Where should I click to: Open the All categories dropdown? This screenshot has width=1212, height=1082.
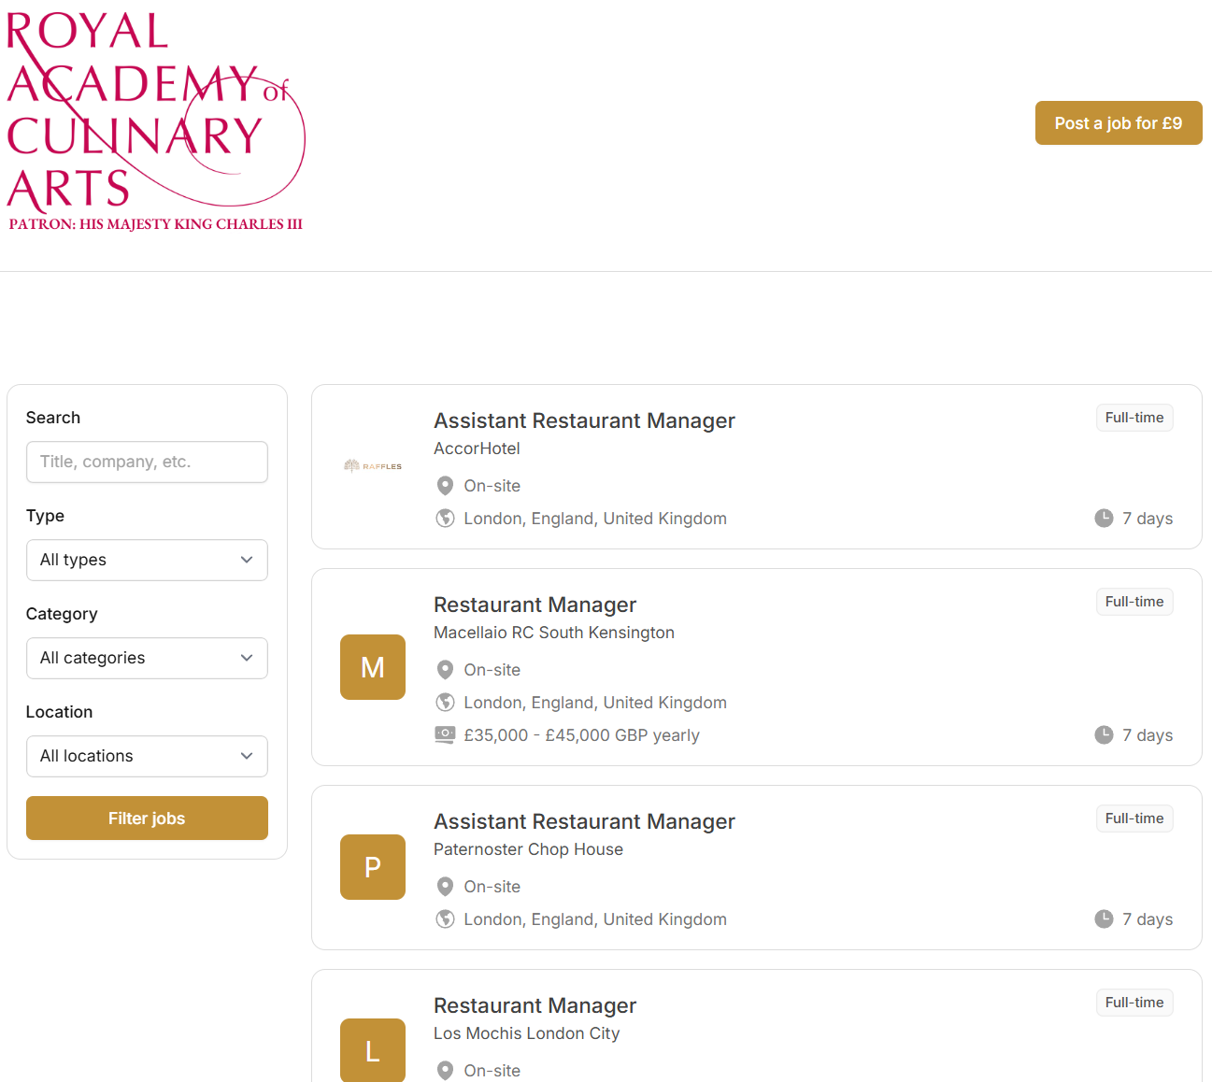[147, 658]
